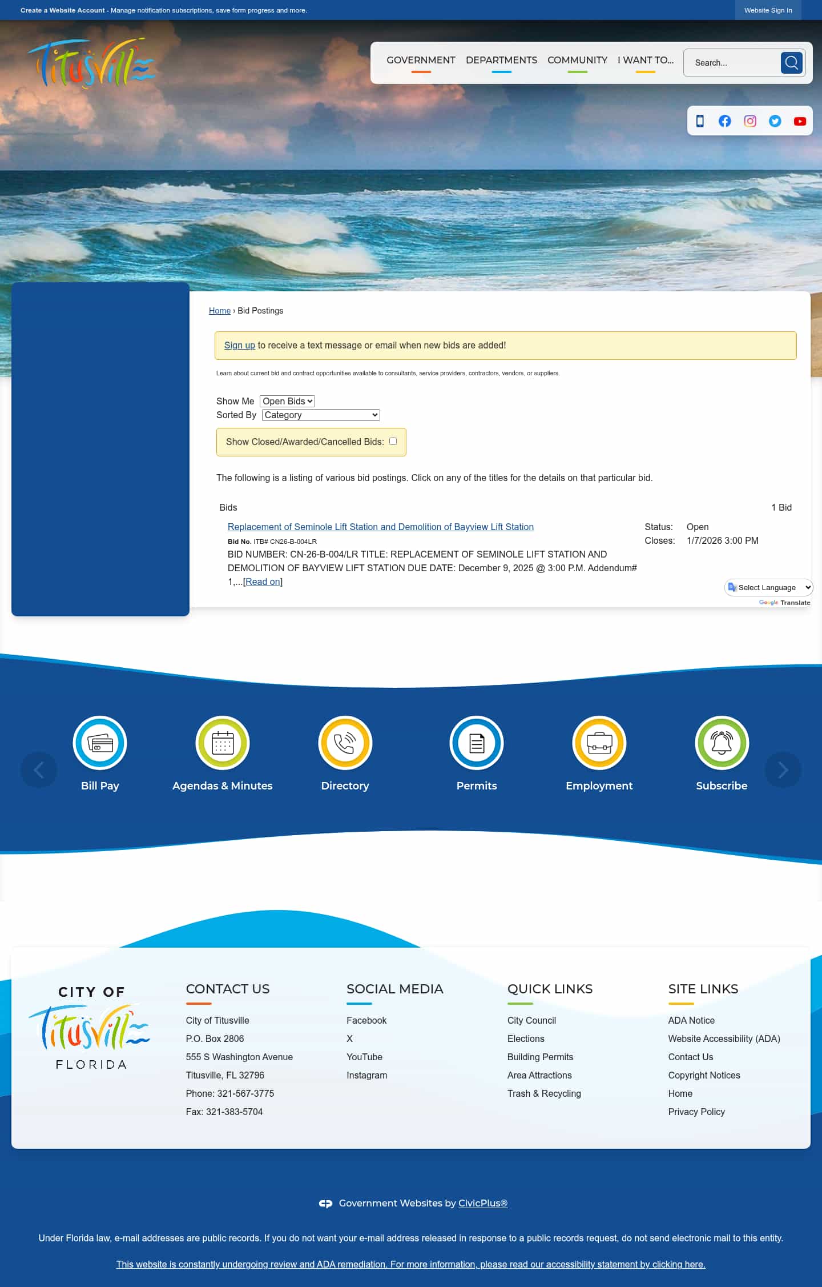Click the carousel next arrow
This screenshot has height=1287, width=822.
(783, 770)
